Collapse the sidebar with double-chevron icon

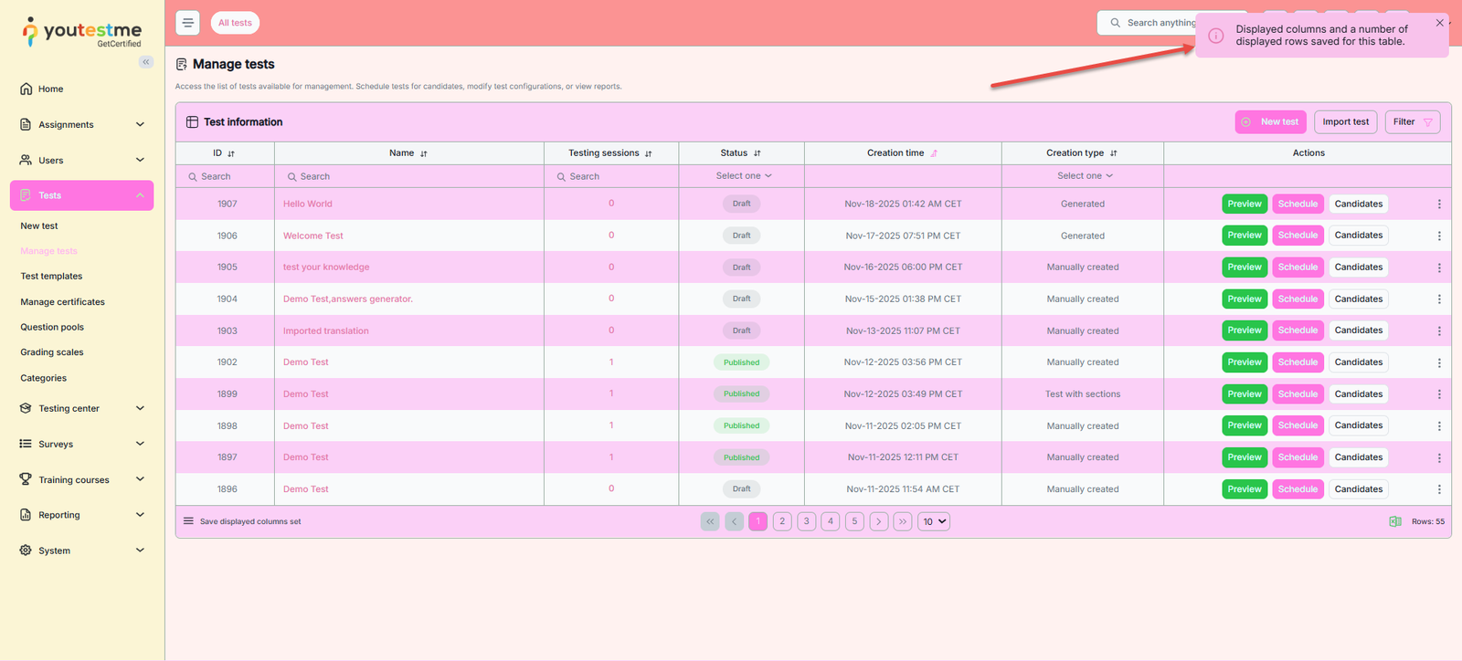(x=146, y=62)
